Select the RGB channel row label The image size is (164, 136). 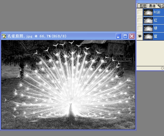point(157,12)
